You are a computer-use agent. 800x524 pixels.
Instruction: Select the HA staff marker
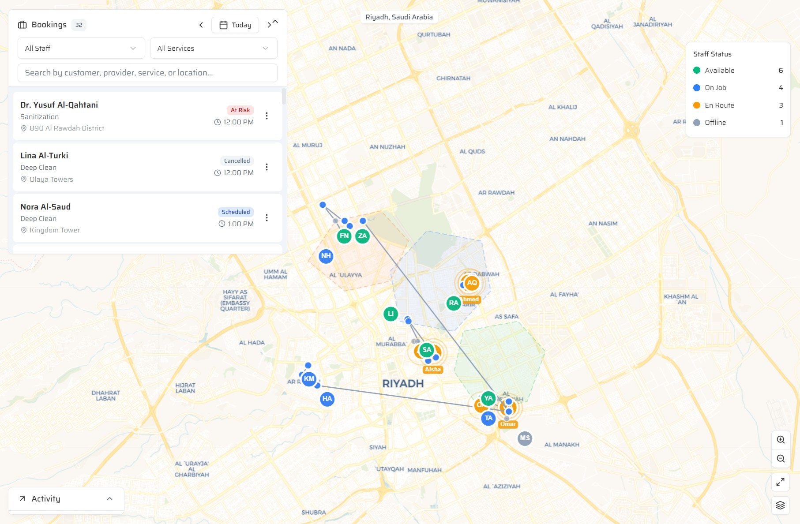pos(327,399)
